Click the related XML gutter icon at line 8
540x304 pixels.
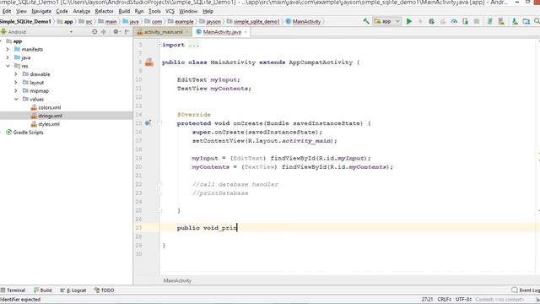[x=148, y=62]
